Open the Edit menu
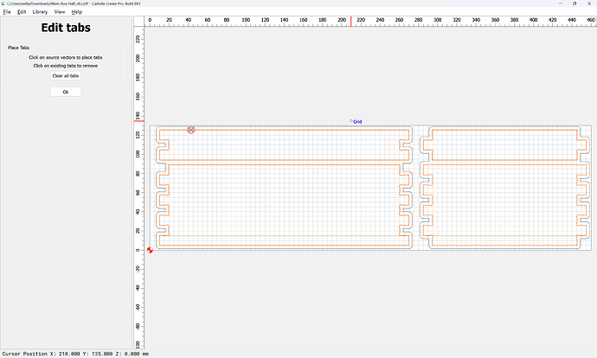The image size is (597, 358). pos(22,12)
